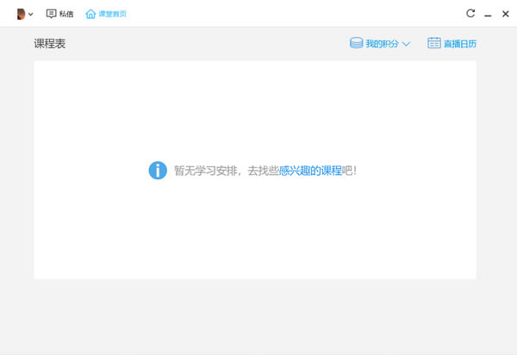This screenshot has height=355, width=517.
Task: Open the user avatar menu
Action: click(x=21, y=14)
